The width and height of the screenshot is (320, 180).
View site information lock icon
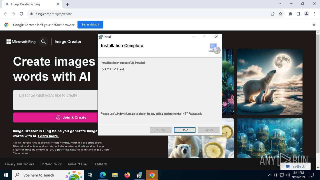point(31,14)
